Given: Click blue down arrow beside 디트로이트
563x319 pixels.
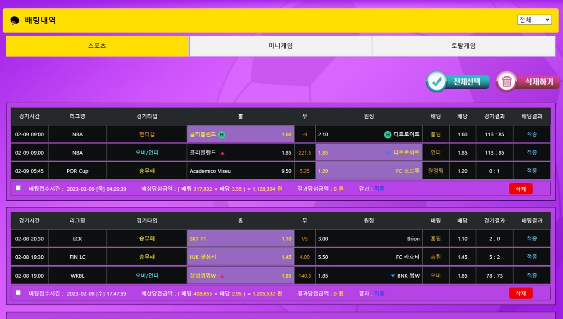Looking at the screenshot, I should [389, 153].
